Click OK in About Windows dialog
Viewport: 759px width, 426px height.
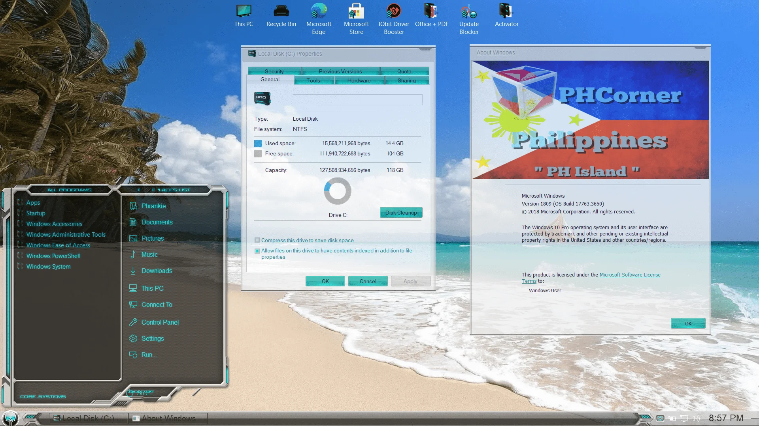coord(688,323)
